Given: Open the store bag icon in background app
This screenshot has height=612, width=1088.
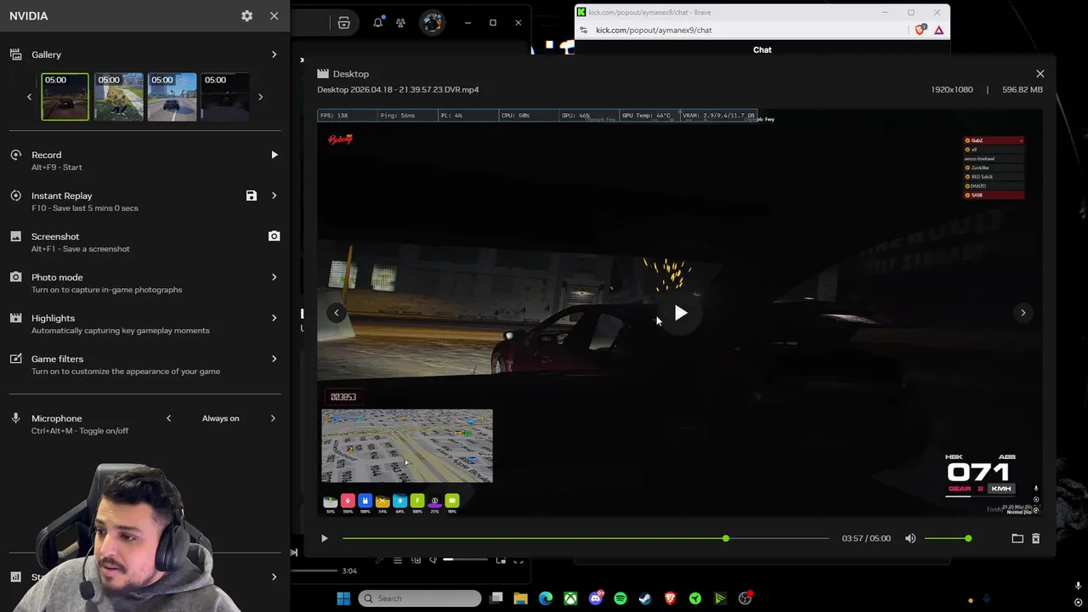Looking at the screenshot, I should 343,23.
